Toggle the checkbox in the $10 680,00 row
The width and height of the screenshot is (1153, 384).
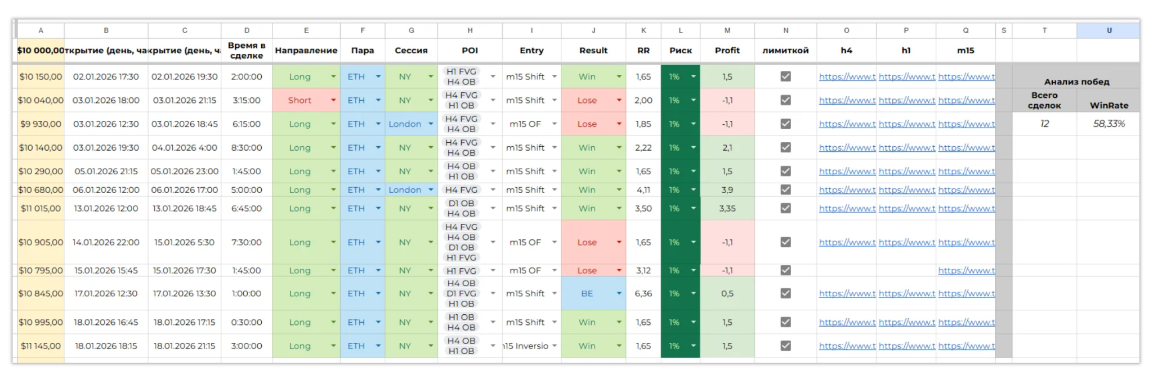coord(785,190)
